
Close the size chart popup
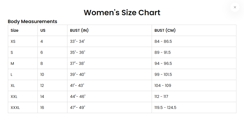[235, 7]
